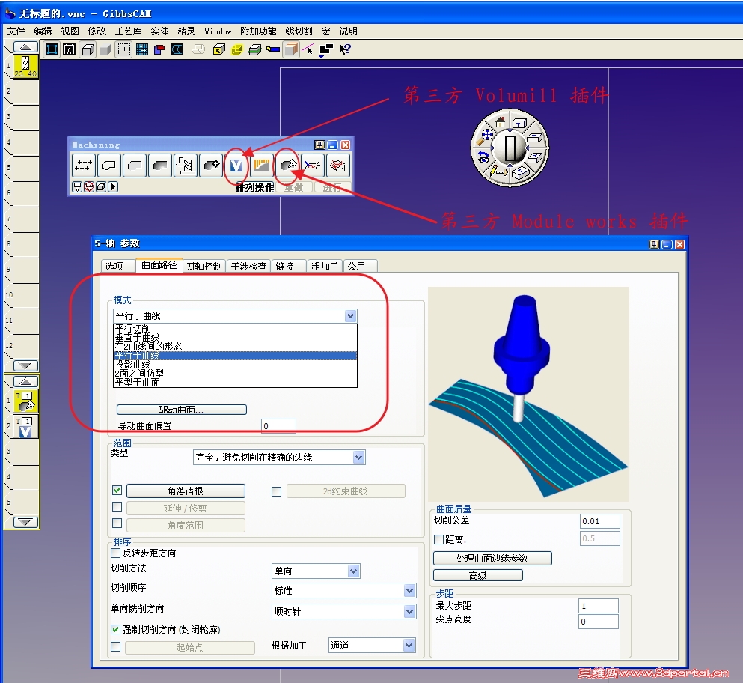Click the blue grid icon in top toolbar

[141, 49]
